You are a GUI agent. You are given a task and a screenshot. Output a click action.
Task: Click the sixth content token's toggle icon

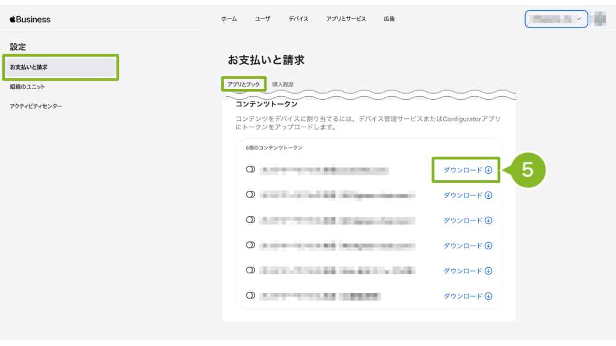click(x=250, y=296)
